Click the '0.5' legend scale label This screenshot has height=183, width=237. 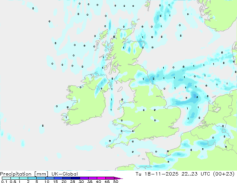[13, 182]
